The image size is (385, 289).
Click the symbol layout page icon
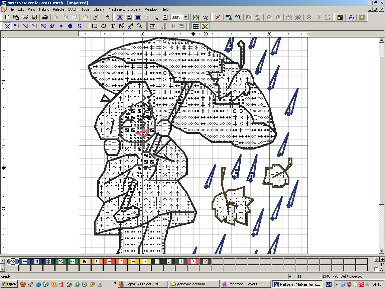[x=165, y=17]
